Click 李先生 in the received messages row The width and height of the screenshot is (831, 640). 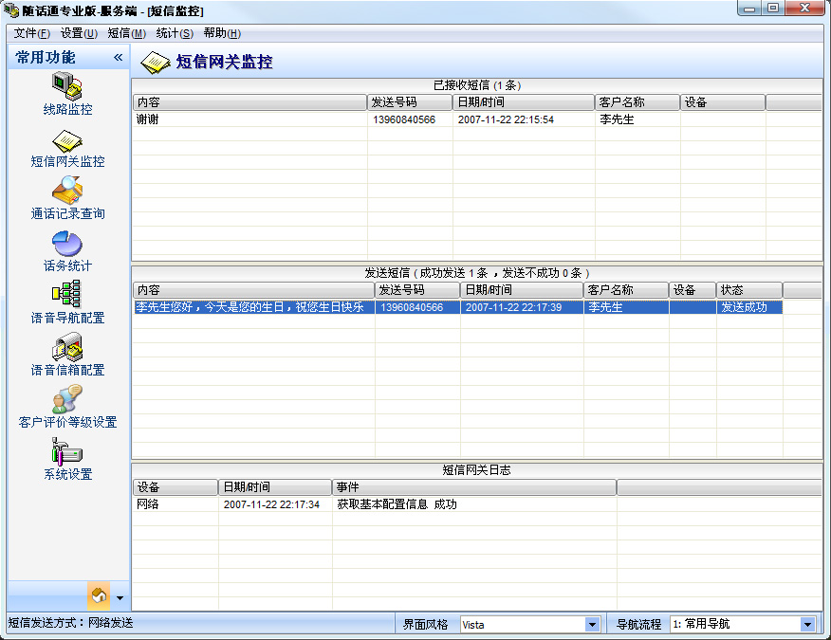pyautogui.click(x=617, y=119)
